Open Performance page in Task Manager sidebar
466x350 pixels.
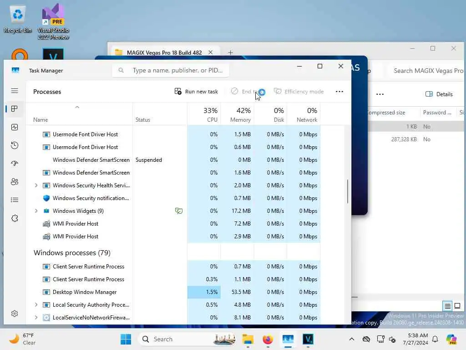pos(15,127)
